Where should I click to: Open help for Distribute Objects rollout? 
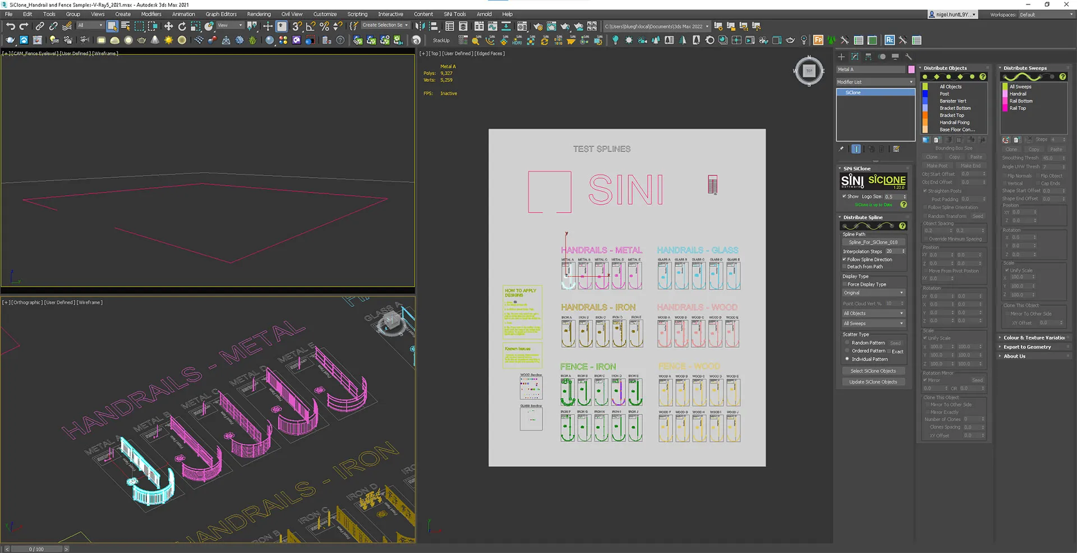983,76
